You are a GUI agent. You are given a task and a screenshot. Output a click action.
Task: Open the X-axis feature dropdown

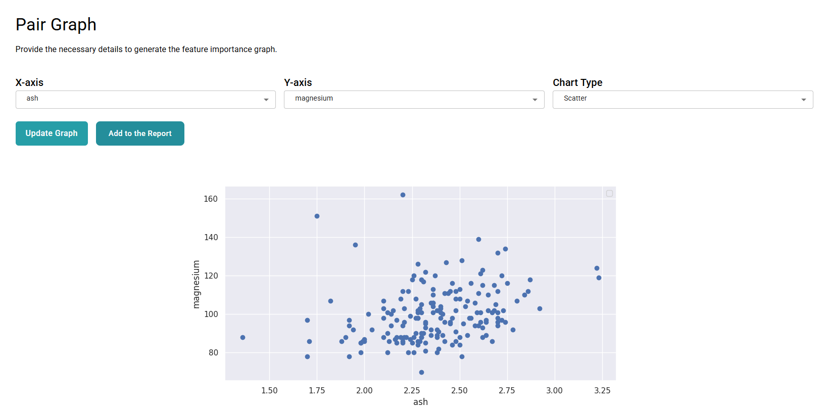point(145,100)
